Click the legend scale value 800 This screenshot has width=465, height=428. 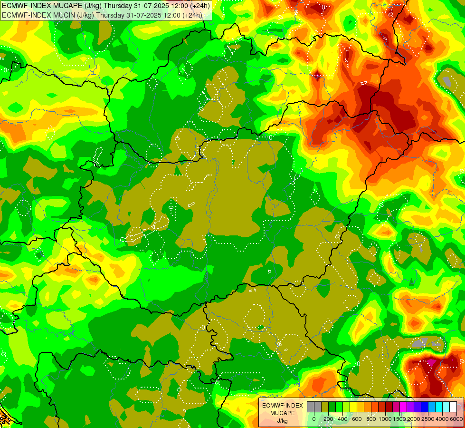pos(371,419)
